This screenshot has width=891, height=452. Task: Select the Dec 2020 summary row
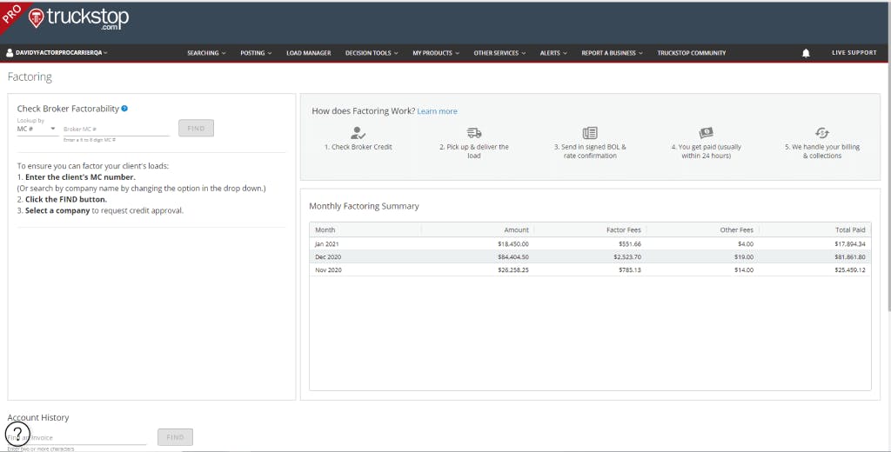coord(590,256)
